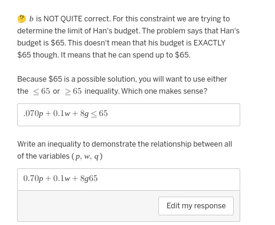Click the 'spend up to $65' phrase
The image size is (275, 225).
[x=161, y=55]
